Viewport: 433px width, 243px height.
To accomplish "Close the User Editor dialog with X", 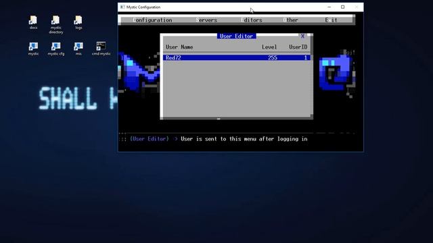I will (302, 36).
